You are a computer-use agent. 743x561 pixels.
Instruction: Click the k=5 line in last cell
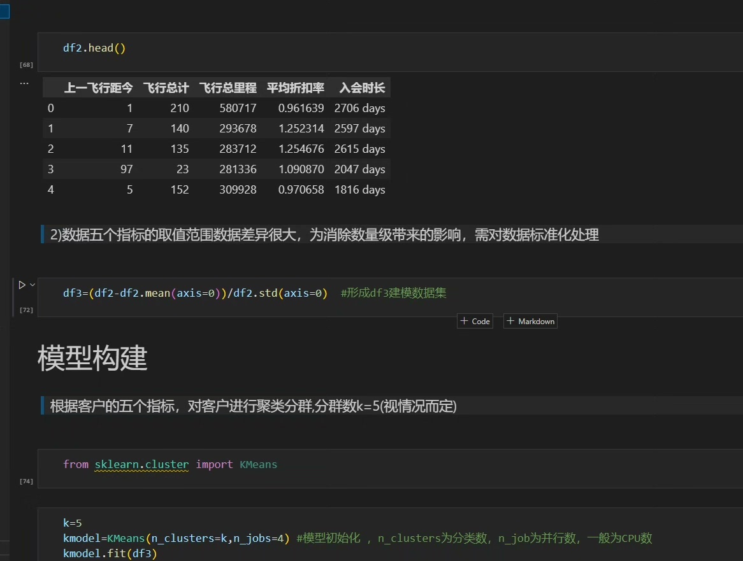coord(73,523)
